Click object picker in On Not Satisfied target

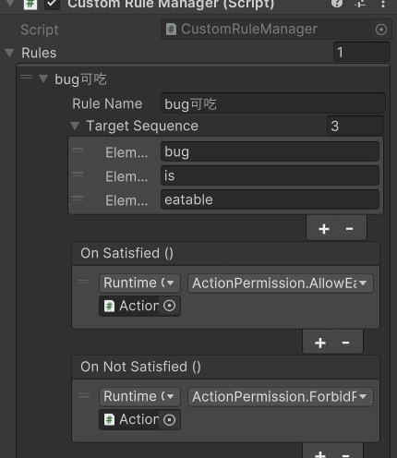point(169,419)
